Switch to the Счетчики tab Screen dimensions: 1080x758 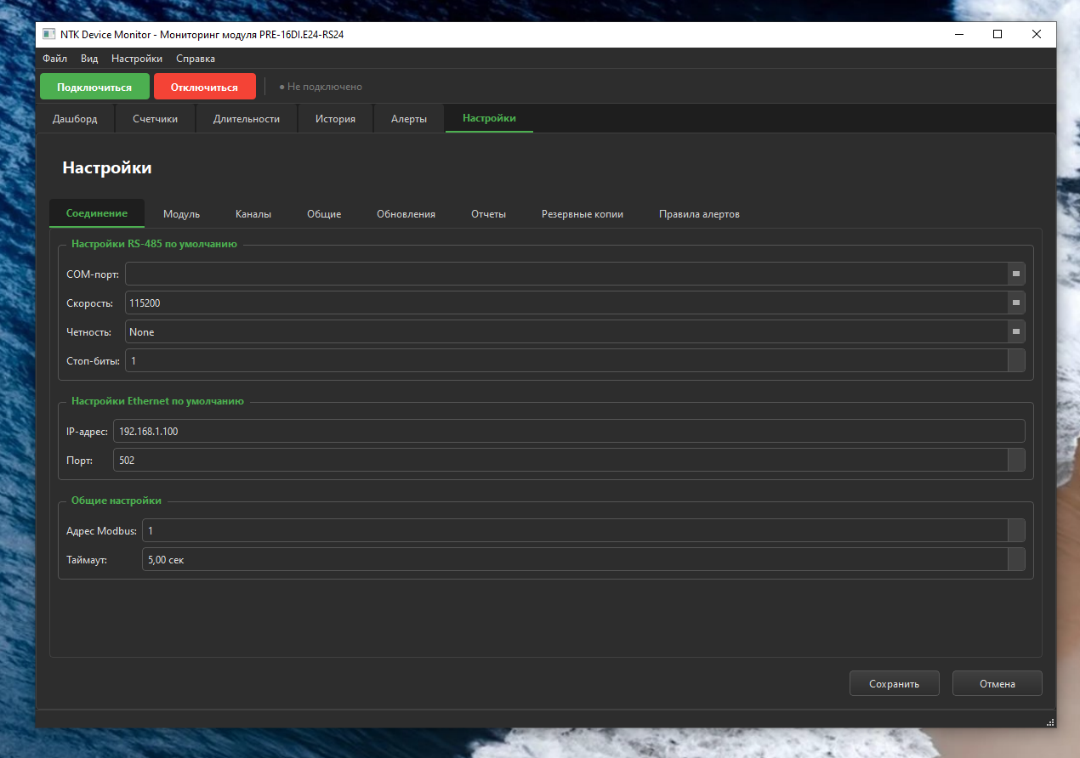click(156, 119)
